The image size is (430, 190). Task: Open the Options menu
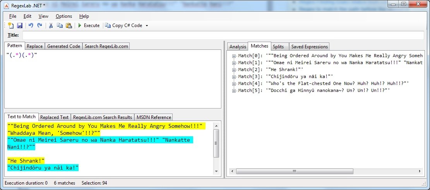(63, 16)
